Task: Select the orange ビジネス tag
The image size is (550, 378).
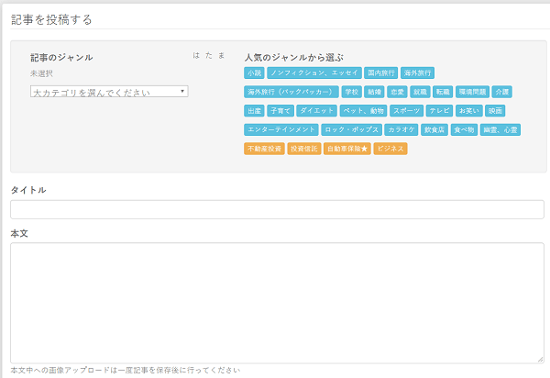Action: point(390,149)
